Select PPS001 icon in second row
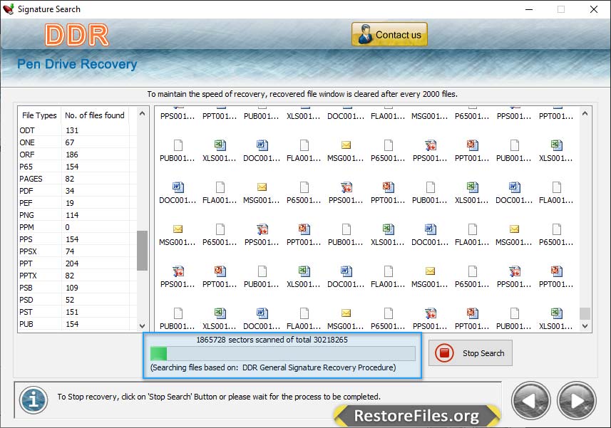This screenshot has height=428, width=611. pyautogui.click(x=430, y=145)
